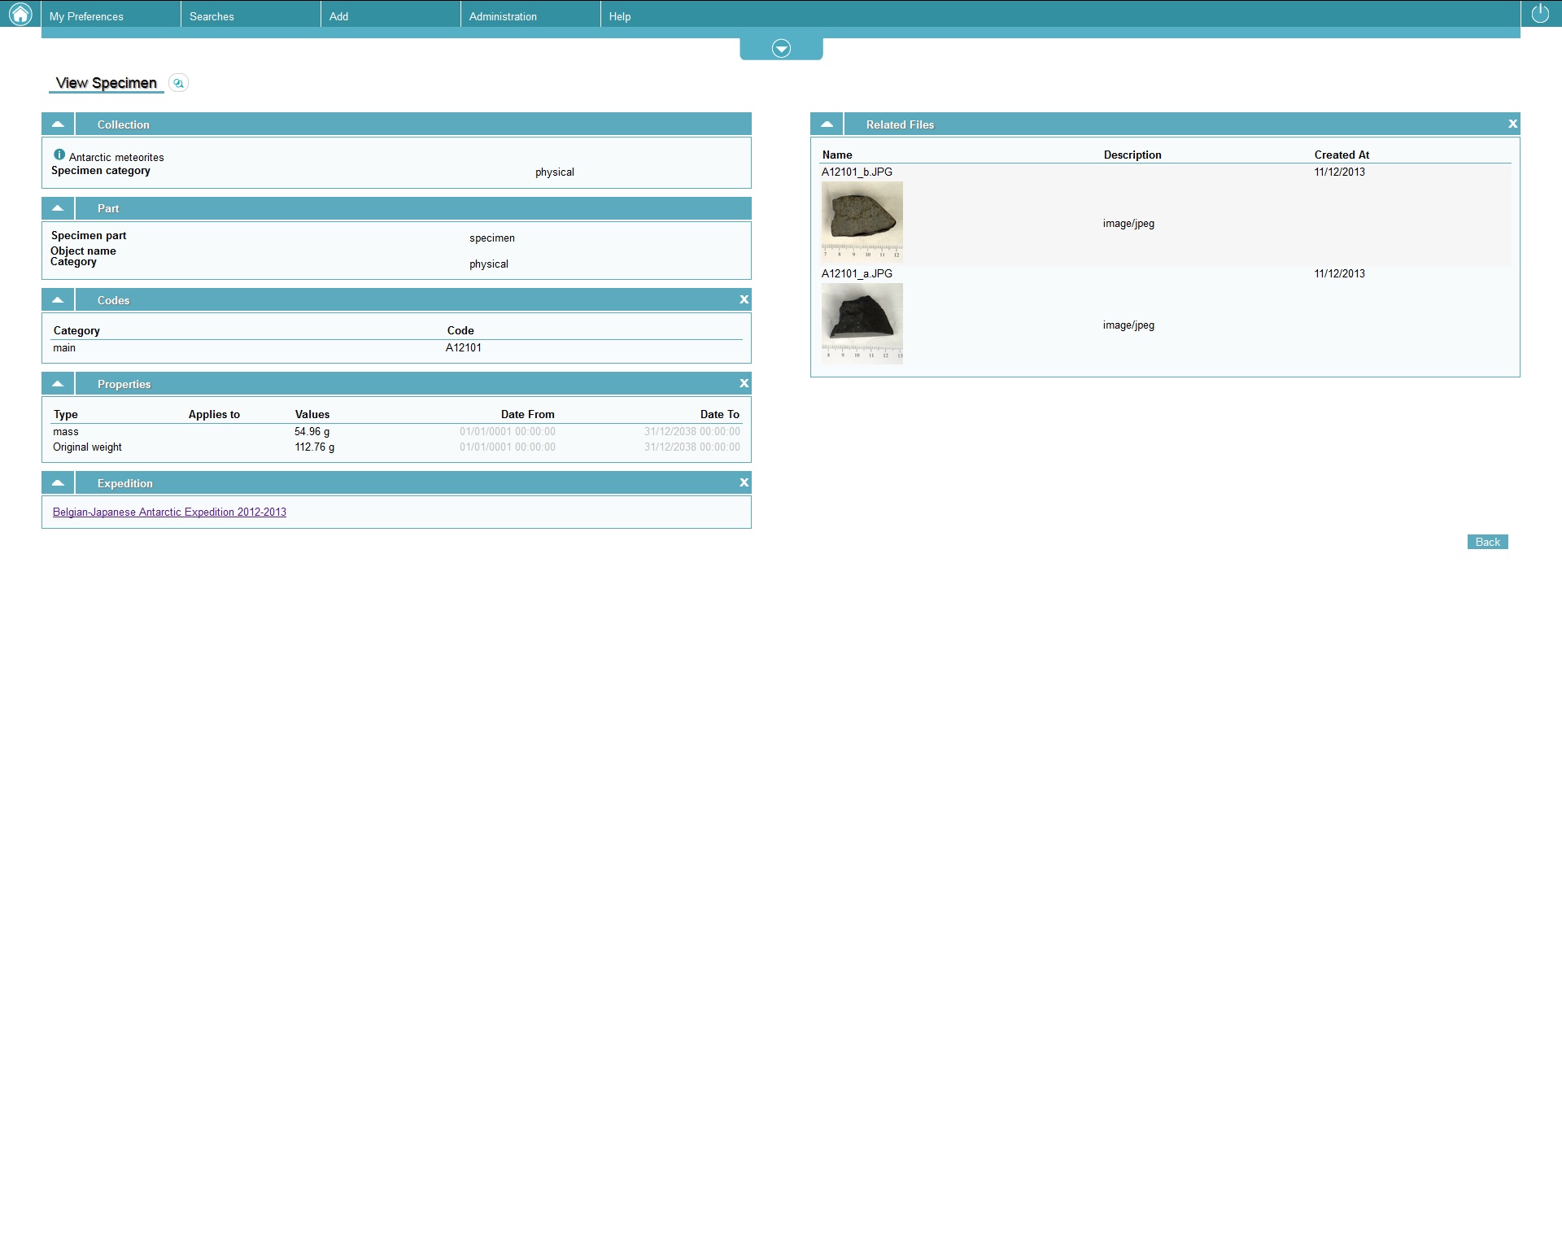Viewport: 1562px width, 1256px height.
Task: Click the search icon beside View Specimen
Action: [x=178, y=83]
